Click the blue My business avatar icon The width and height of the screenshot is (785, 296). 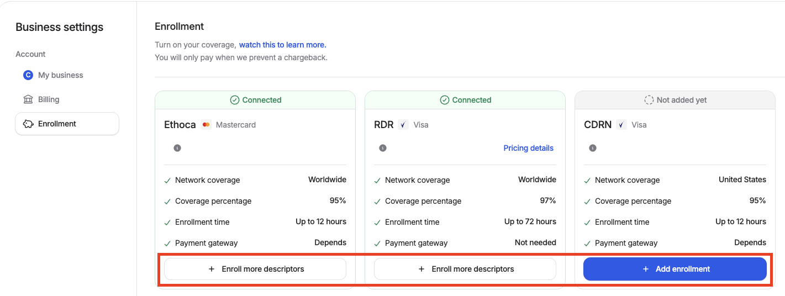(x=28, y=75)
